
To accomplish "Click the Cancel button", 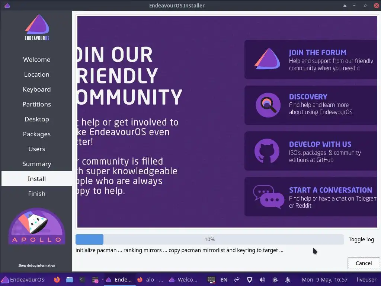I will click(364, 263).
